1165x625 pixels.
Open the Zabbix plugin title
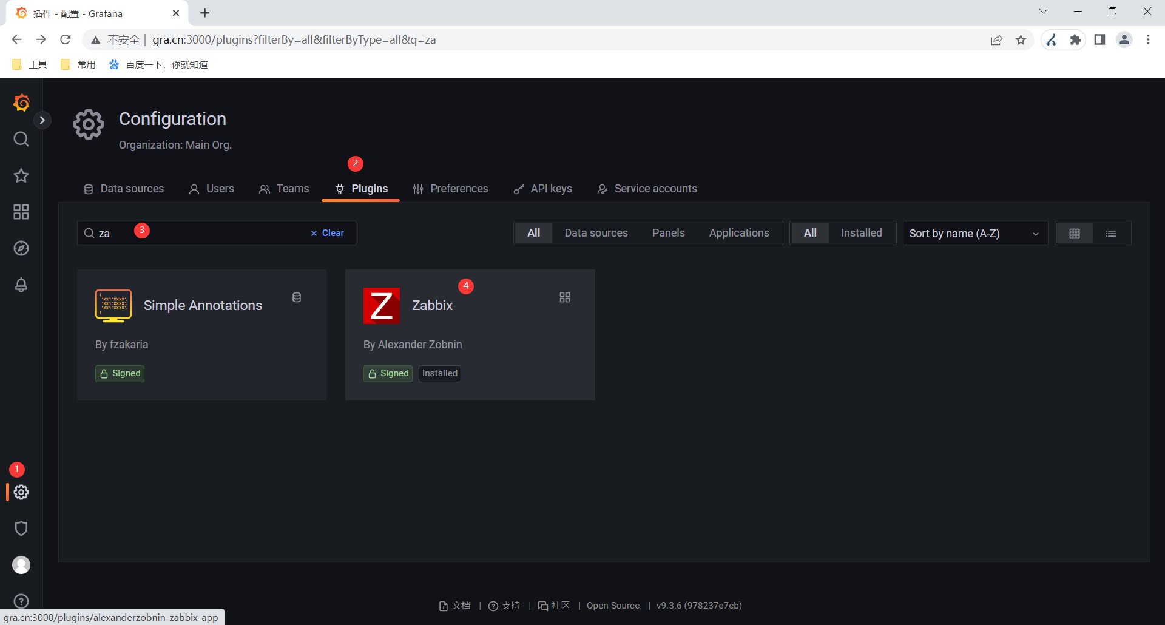[x=432, y=305]
